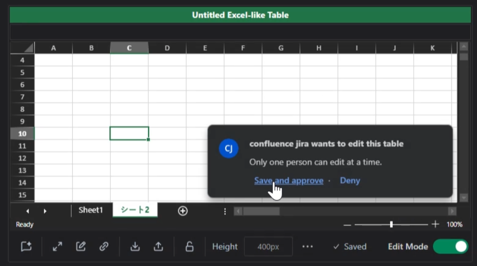Click the horizontal scrollbar right arrow

tap(452, 211)
